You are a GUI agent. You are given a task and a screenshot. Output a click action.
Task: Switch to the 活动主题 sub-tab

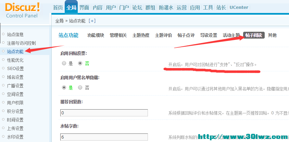(x=231, y=35)
